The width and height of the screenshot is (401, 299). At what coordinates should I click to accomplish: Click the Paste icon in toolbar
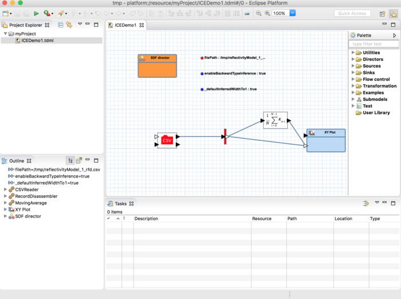(160, 13)
